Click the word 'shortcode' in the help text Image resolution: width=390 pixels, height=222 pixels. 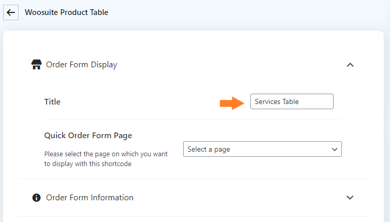point(116,164)
